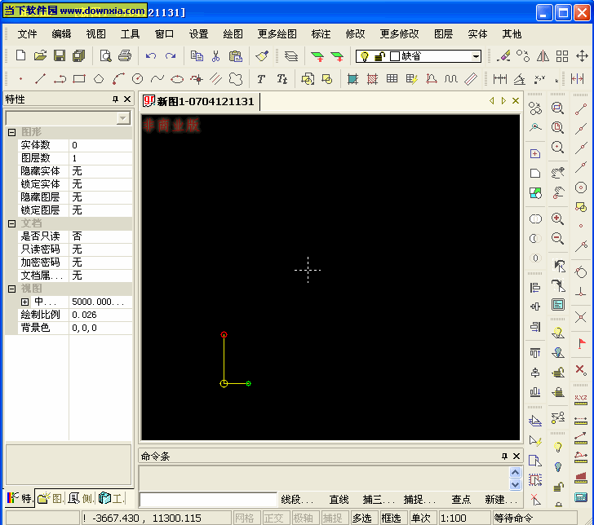Select the ellipse drawing tool
The image size is (594, 525).
click(x=177, y=79)
